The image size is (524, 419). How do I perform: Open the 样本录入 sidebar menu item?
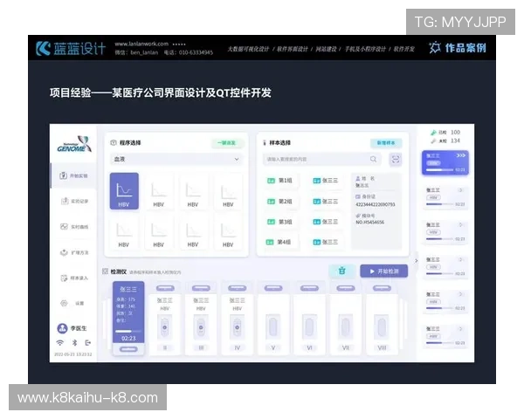click(74, 278)
